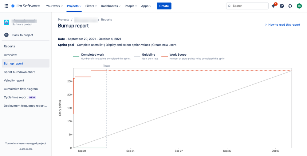Select Burnup report in sidebar
Image resolution: width=307 pixels, height=156 pixels.
tap(26, 63)
